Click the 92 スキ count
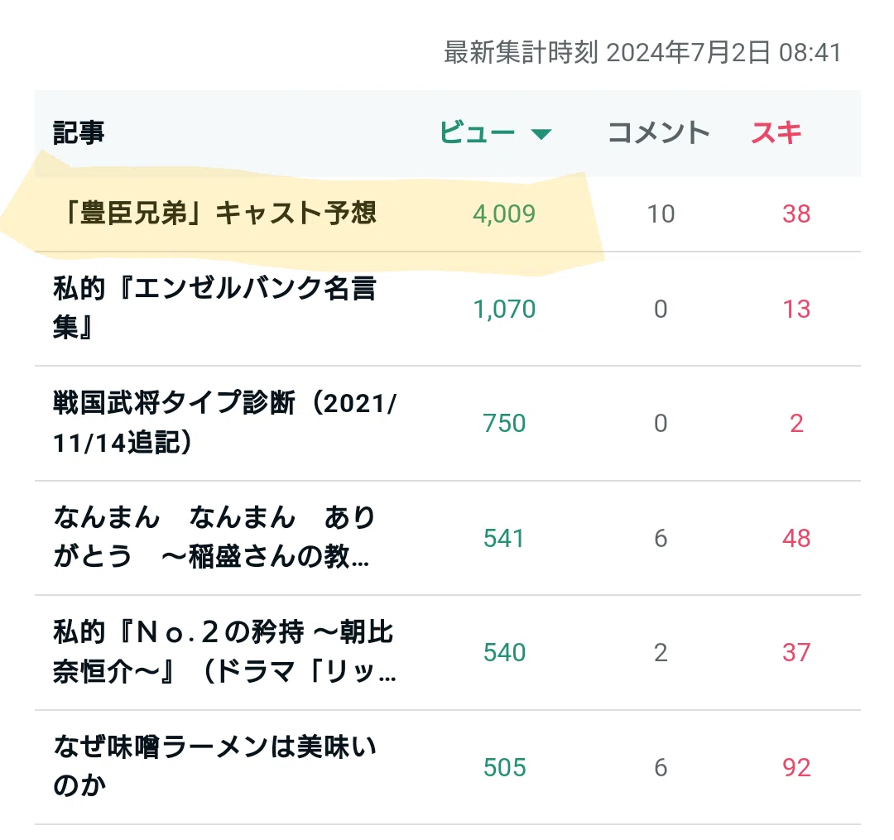 (x=796, y=768)
